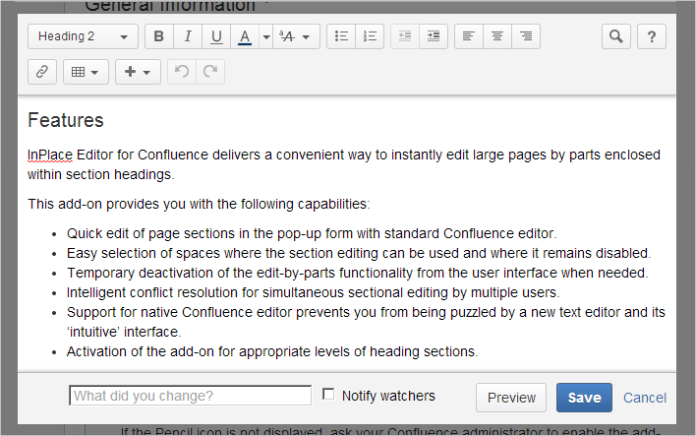Open the text color picker dropdown arrow
The width and height of the screenshot is (696, 436).
click(x=265, y=36)
